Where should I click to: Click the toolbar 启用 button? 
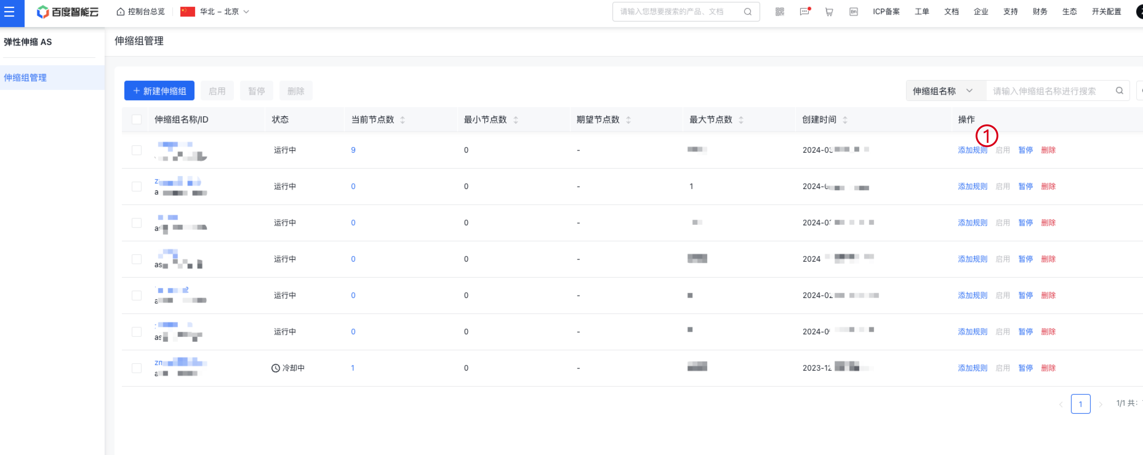[217, 91]
